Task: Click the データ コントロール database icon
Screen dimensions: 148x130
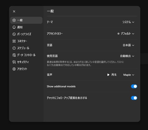Action: [14, 55]
